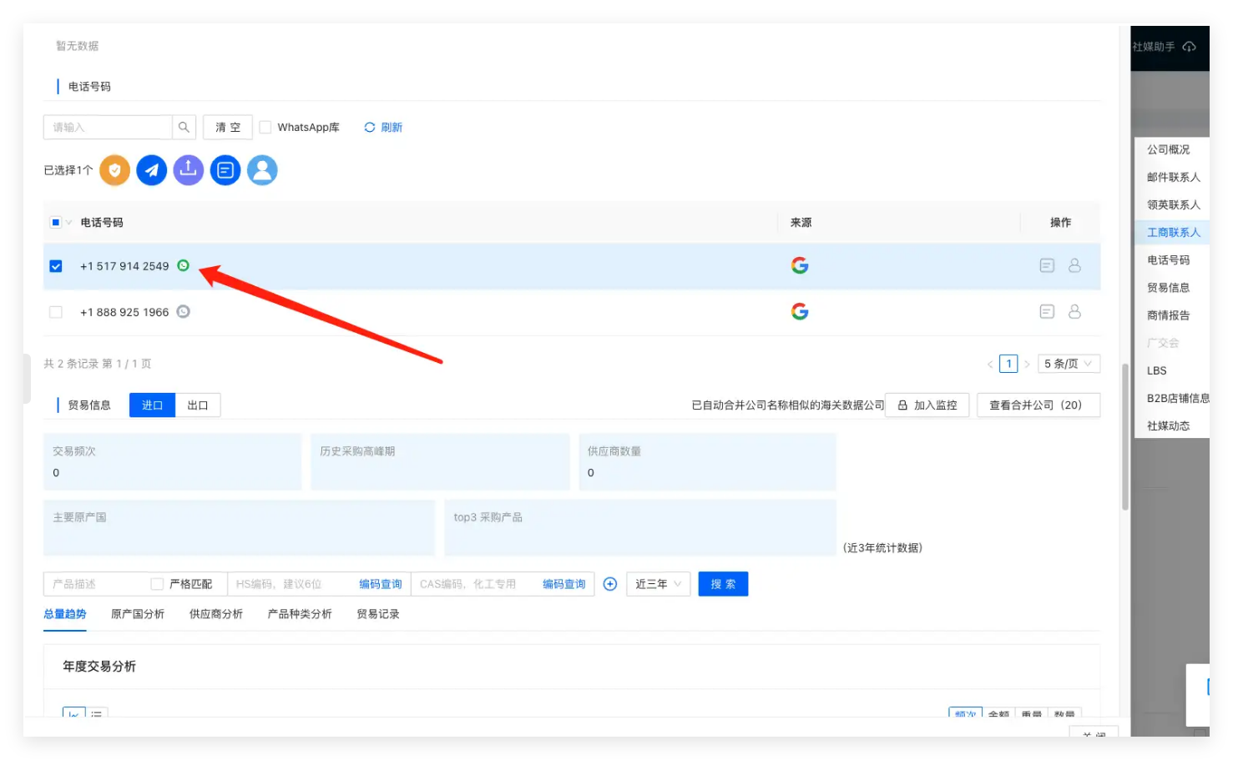Click the orange shield verification icon

(115, 170)
